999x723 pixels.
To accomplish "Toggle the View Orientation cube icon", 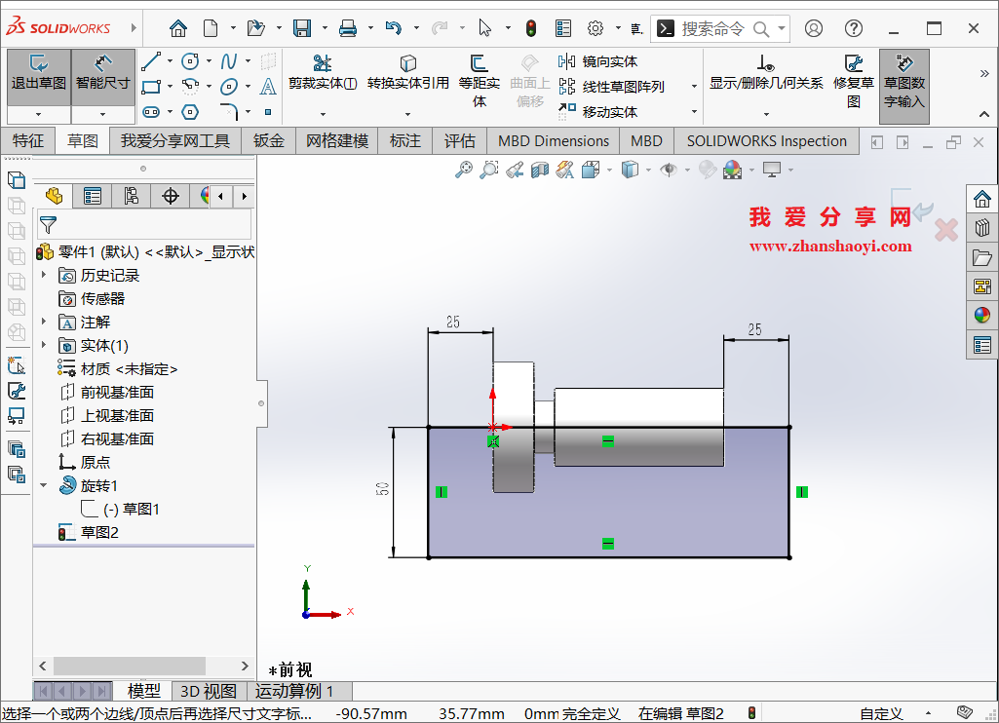I will [592, 170].
